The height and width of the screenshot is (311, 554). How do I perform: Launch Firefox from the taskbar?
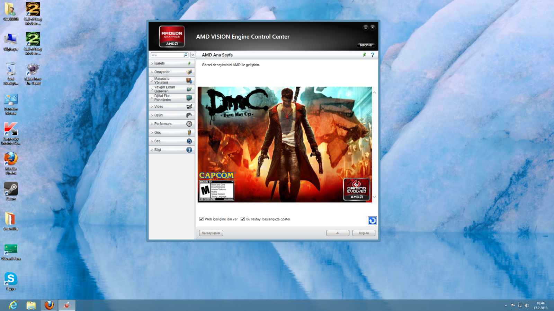pos(49,305)
